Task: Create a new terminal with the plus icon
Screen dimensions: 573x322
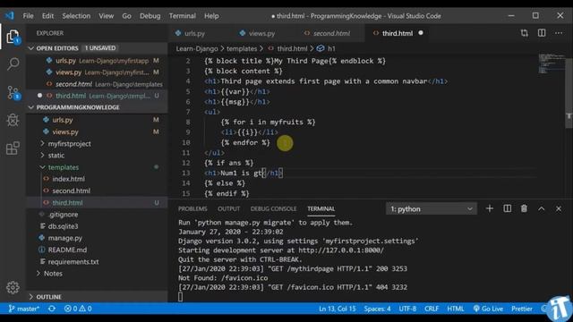Action: click(490, 208)
